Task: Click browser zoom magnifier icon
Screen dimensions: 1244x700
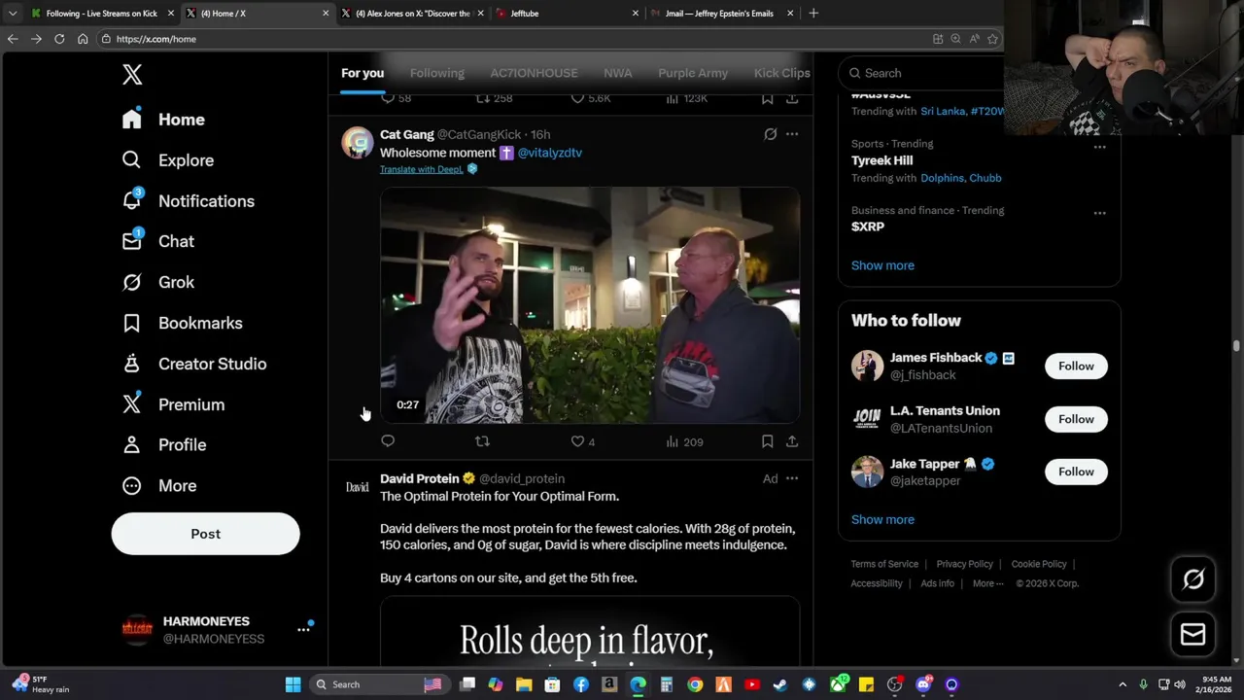Action: pos(955,39)
